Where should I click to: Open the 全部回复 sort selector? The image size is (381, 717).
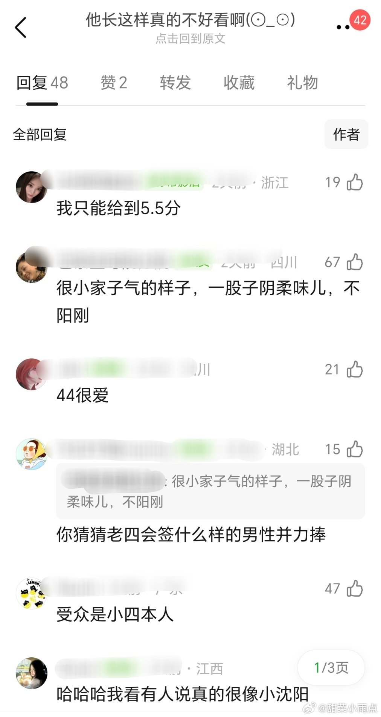pos(40,134)
